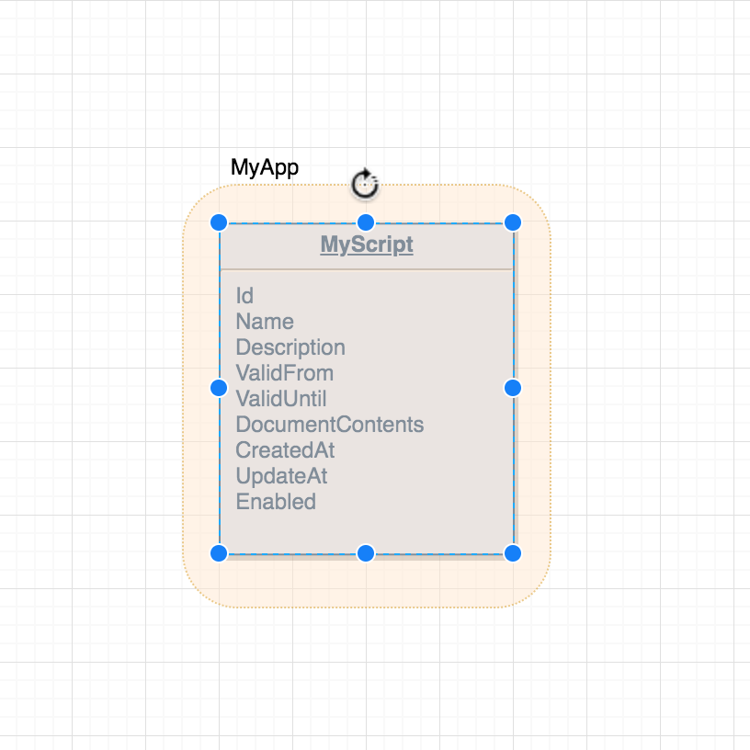Screen dimensions: 750x750
Task: Click the UpdateAt field line
Action: pyautogui.click(x=281, y=476)
